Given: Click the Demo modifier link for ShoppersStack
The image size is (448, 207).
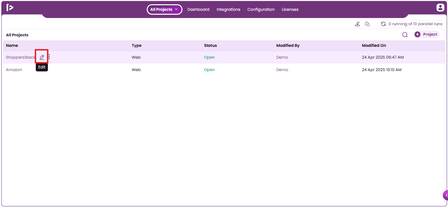Looking at the screenshot, I should 282,57.
